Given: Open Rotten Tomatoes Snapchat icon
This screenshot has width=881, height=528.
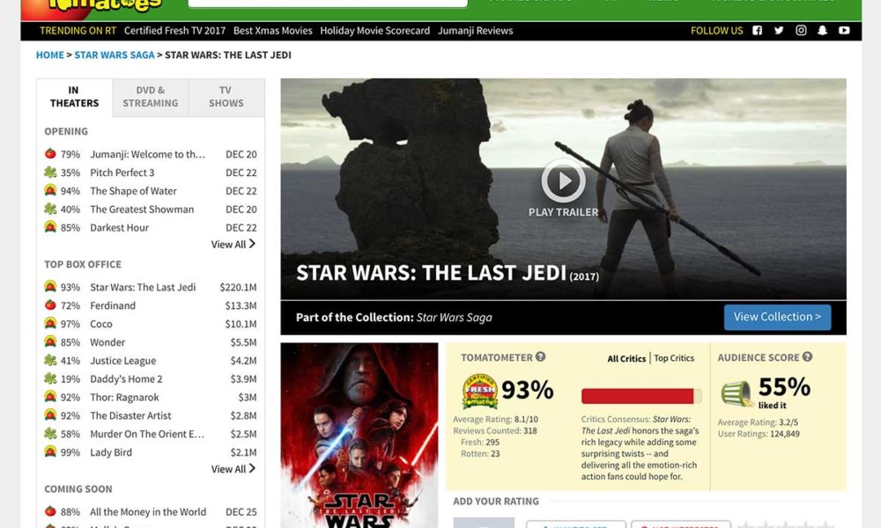Looking at the screenshot, I should click(x=823, y=30).
